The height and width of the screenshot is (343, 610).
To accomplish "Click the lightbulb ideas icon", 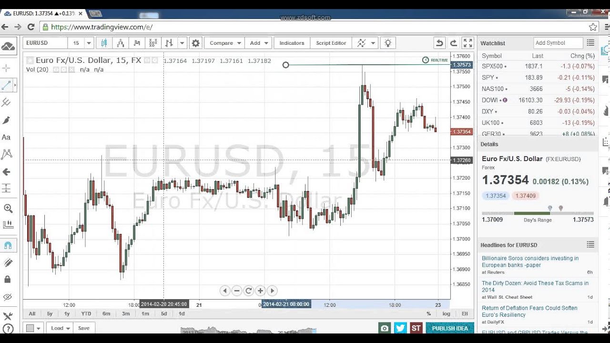I will point(388,43).
